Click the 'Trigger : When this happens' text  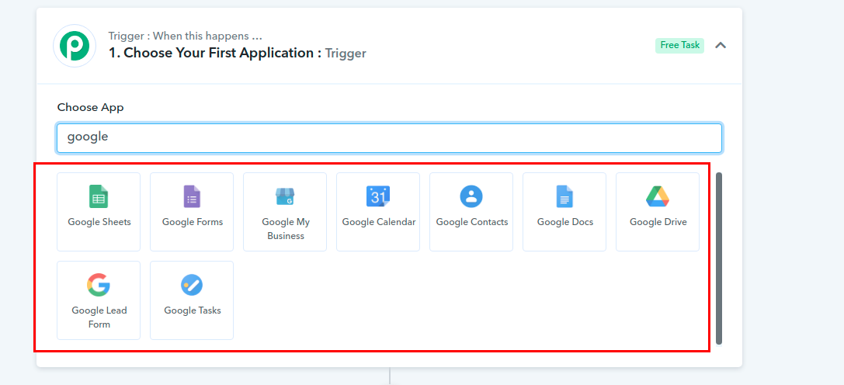[185, 36]
